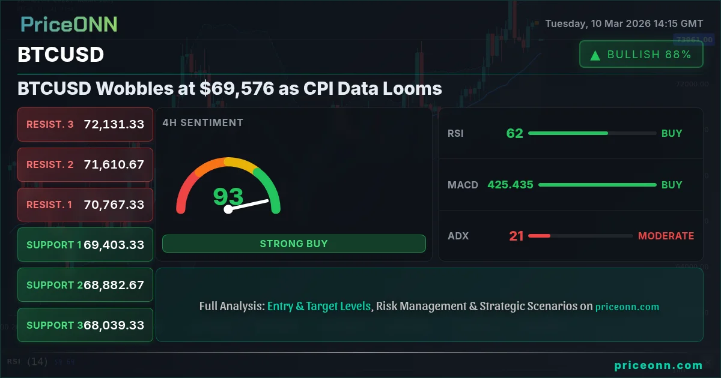Click the sentiment gauge needle
This screenshot has width=721, height=378.
point(247,205)
